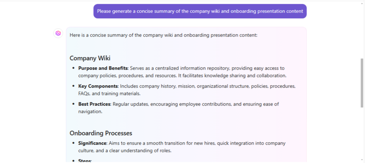Click the "Onboarding Processes" heading
Image resolution: width=367 pixels, height=163 pixels.
[x=101, y=133]
